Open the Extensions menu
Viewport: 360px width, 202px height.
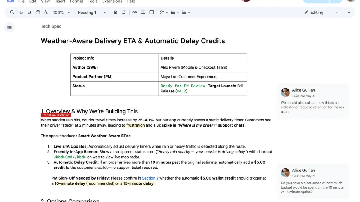[112, 1]
